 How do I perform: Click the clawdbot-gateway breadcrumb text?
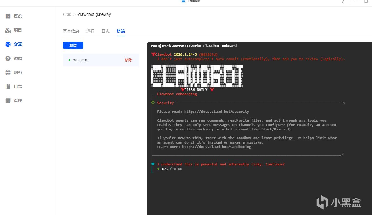tap(94, 14)
